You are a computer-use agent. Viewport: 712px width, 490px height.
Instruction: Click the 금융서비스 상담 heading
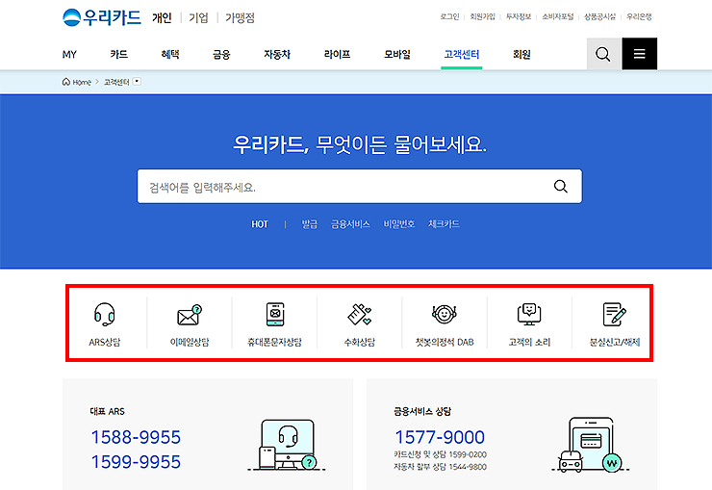coord(422,411)
